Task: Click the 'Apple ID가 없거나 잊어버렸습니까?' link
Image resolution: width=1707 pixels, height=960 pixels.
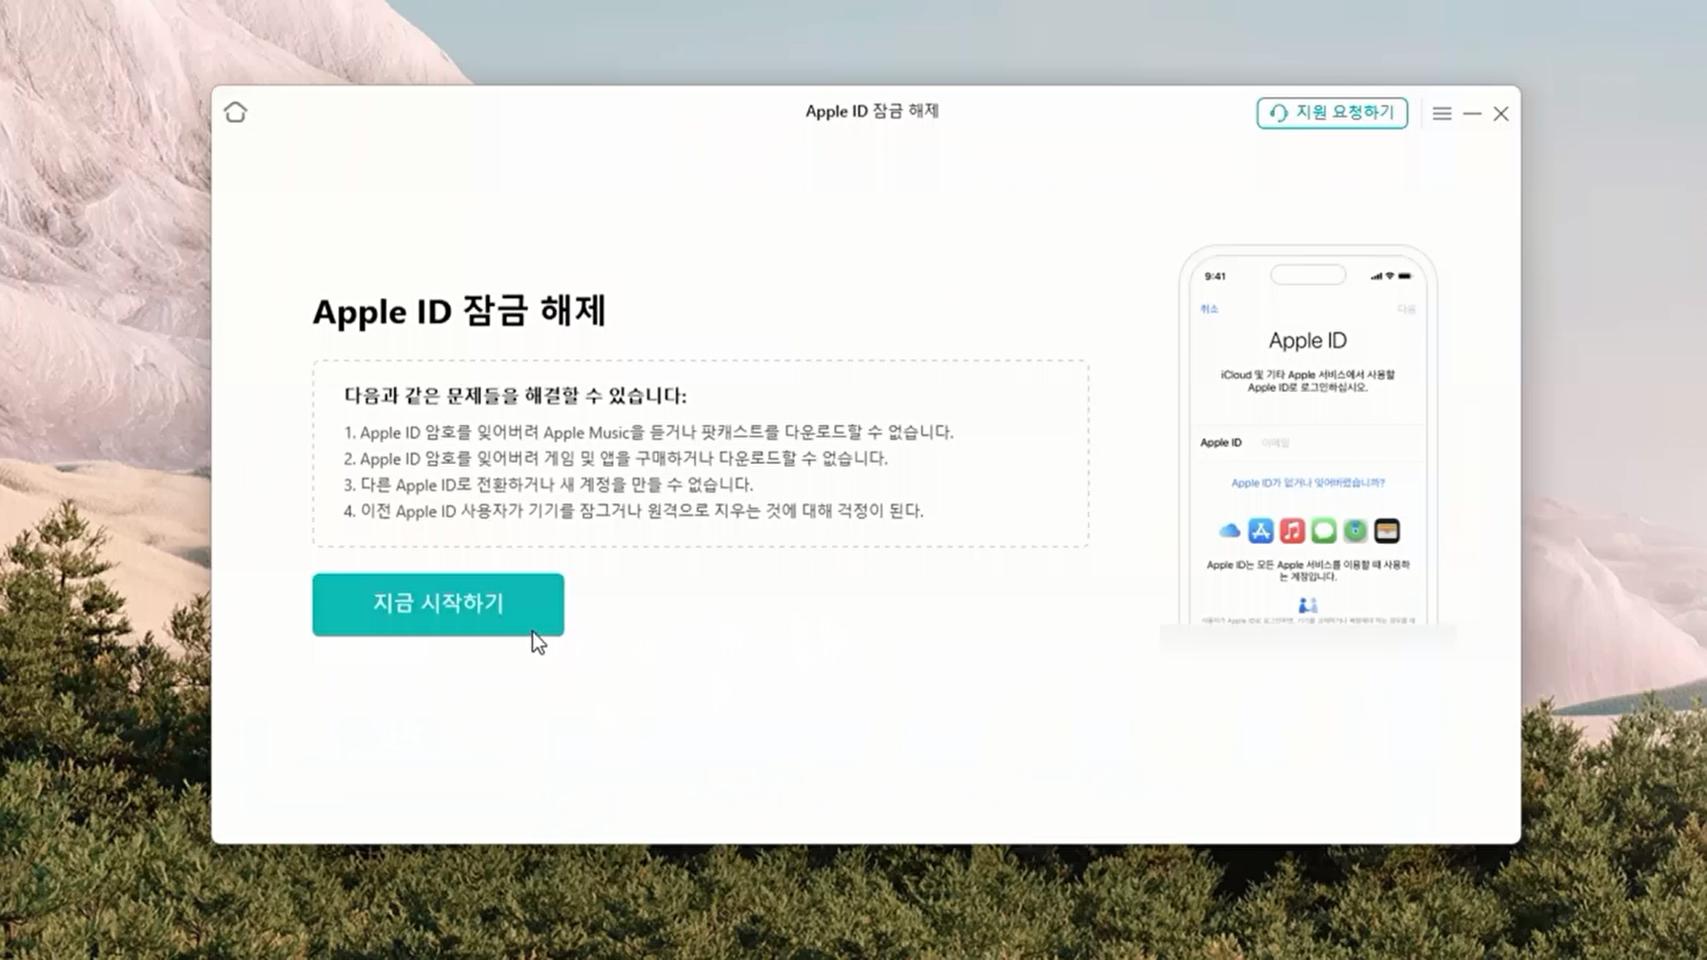Action: point(1308,483)
